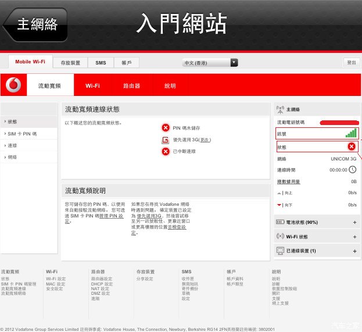The image size is (362, 332).
Task: Switch to the SMS tab
Action: pos(101,62)
